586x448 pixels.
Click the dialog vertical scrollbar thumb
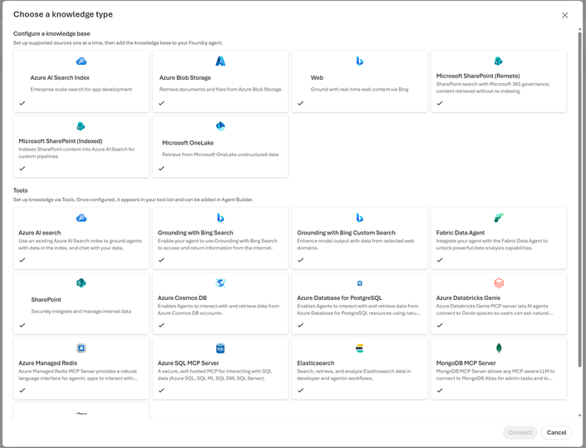579,200
